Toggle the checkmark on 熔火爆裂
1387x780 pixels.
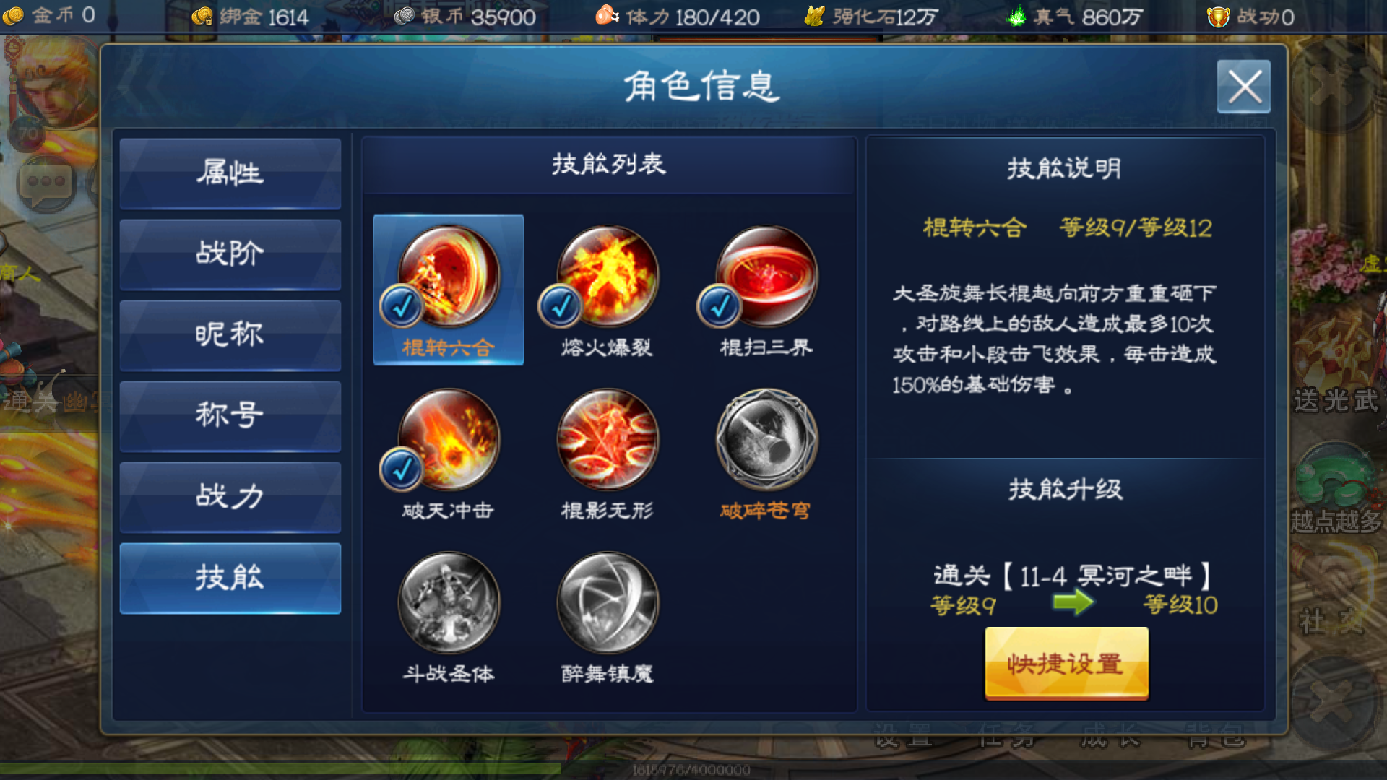point(560,306)
